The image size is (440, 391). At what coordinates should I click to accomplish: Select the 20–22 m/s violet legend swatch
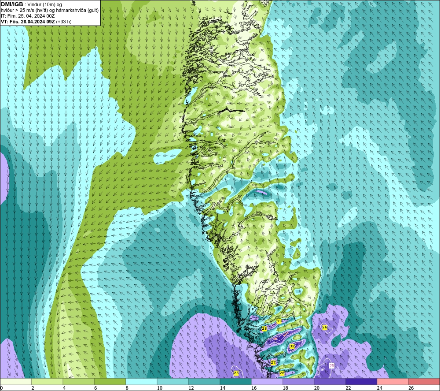[x=330, y=382]
